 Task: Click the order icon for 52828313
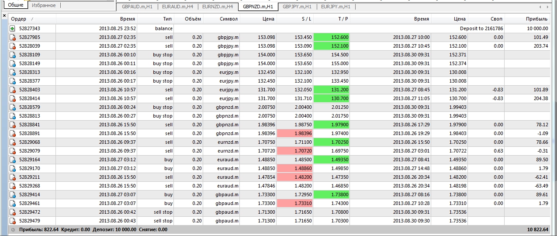pyautogui.click(x=13, y=72)
